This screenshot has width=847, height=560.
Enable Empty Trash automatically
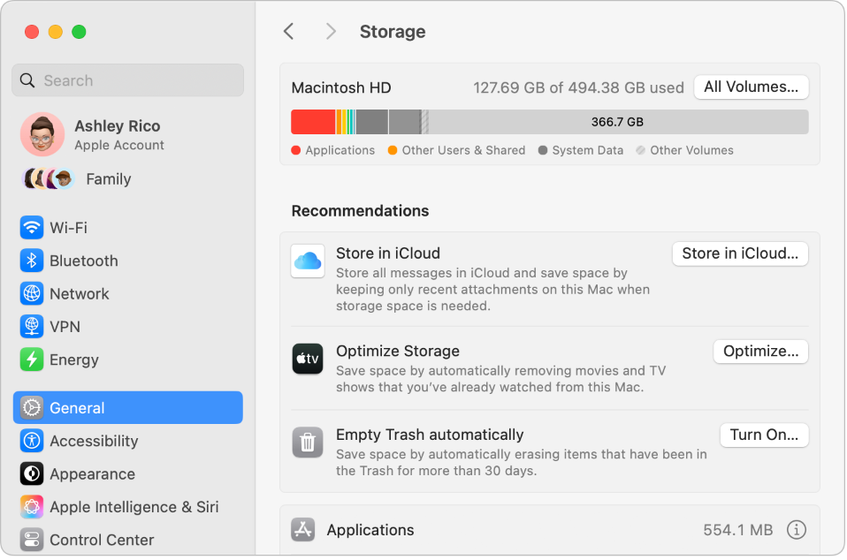tap(764, 435)
